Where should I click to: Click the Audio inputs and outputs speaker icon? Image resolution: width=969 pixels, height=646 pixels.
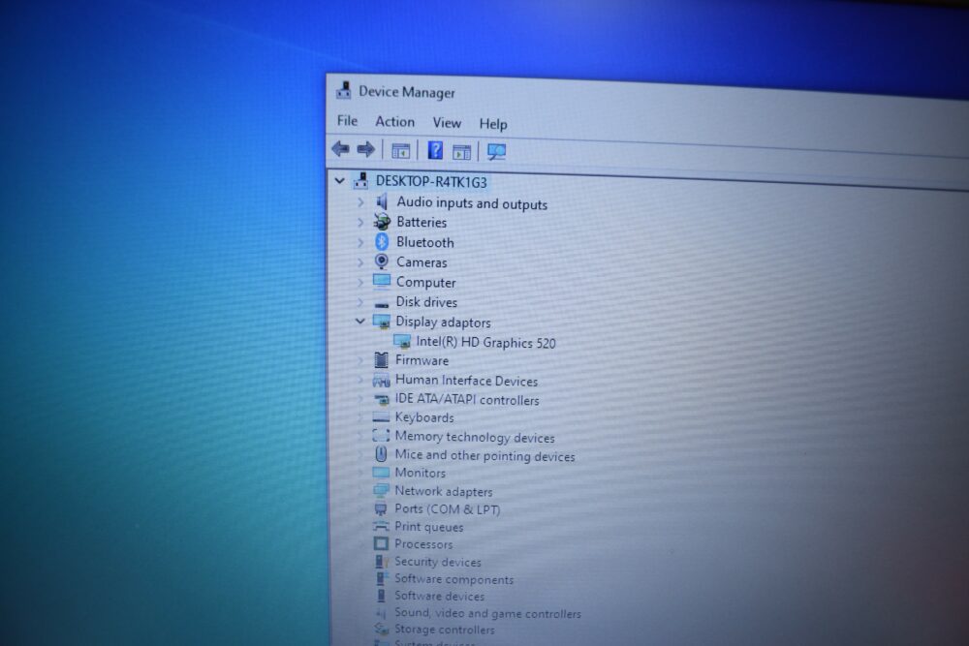(x=382, y=201)
